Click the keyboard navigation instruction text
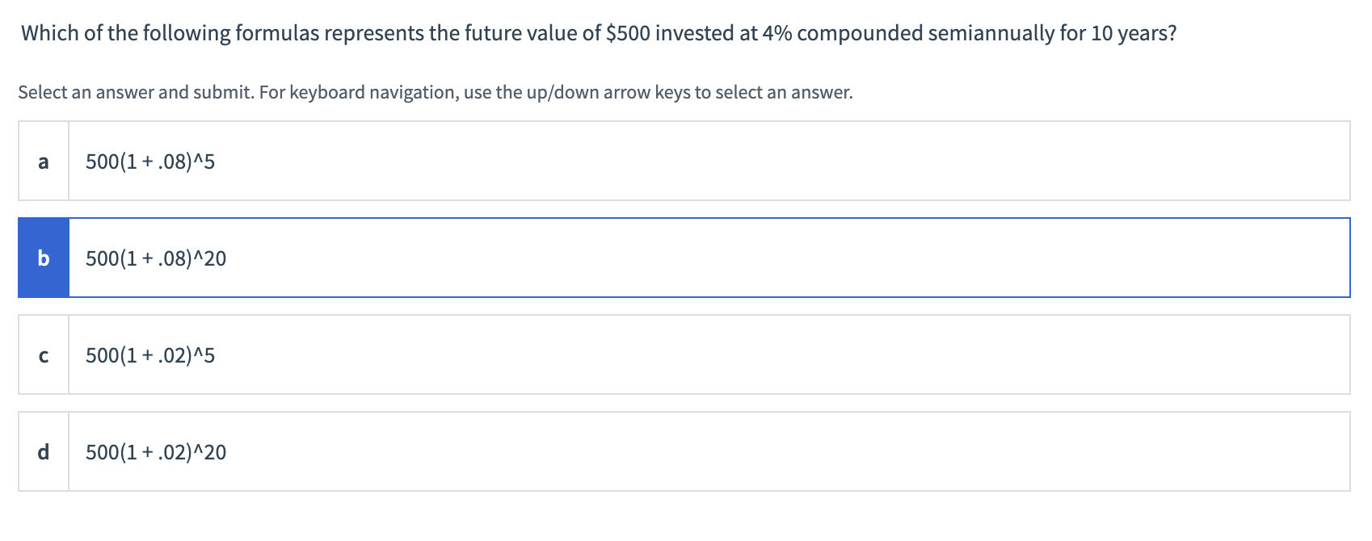 pos(435,92)
